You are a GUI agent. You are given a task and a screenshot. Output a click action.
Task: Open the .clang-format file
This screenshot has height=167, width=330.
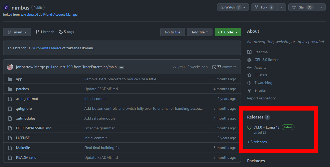click(27, 99)
